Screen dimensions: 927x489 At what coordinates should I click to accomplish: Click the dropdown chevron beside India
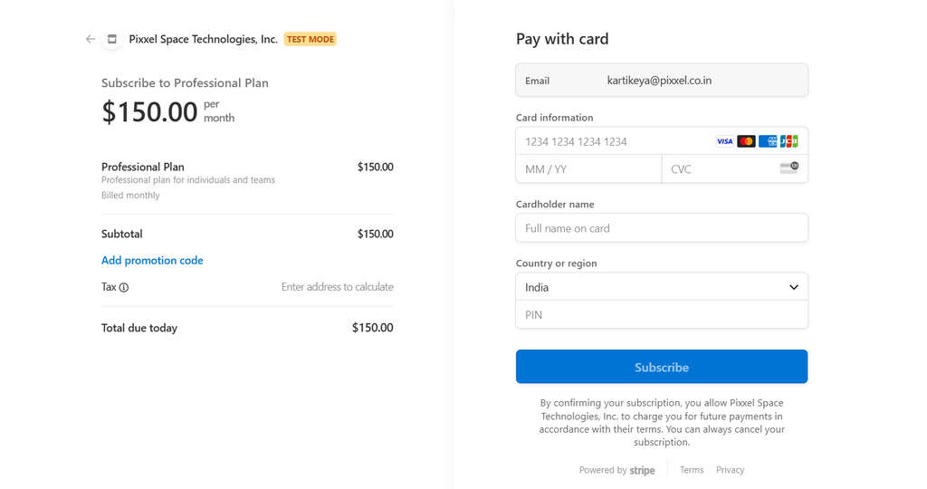793,287
